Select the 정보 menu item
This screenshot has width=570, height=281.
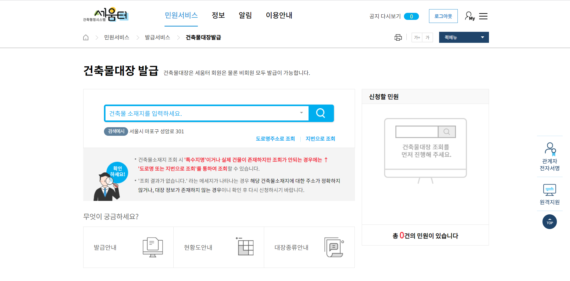click(x=218, y=15)
